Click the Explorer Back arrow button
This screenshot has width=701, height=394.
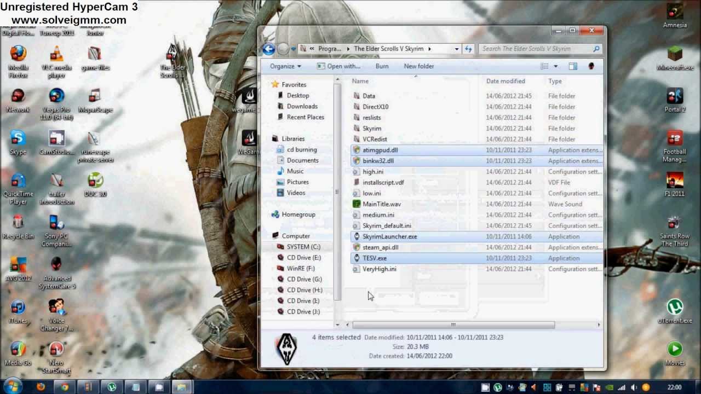click(268, 49)
